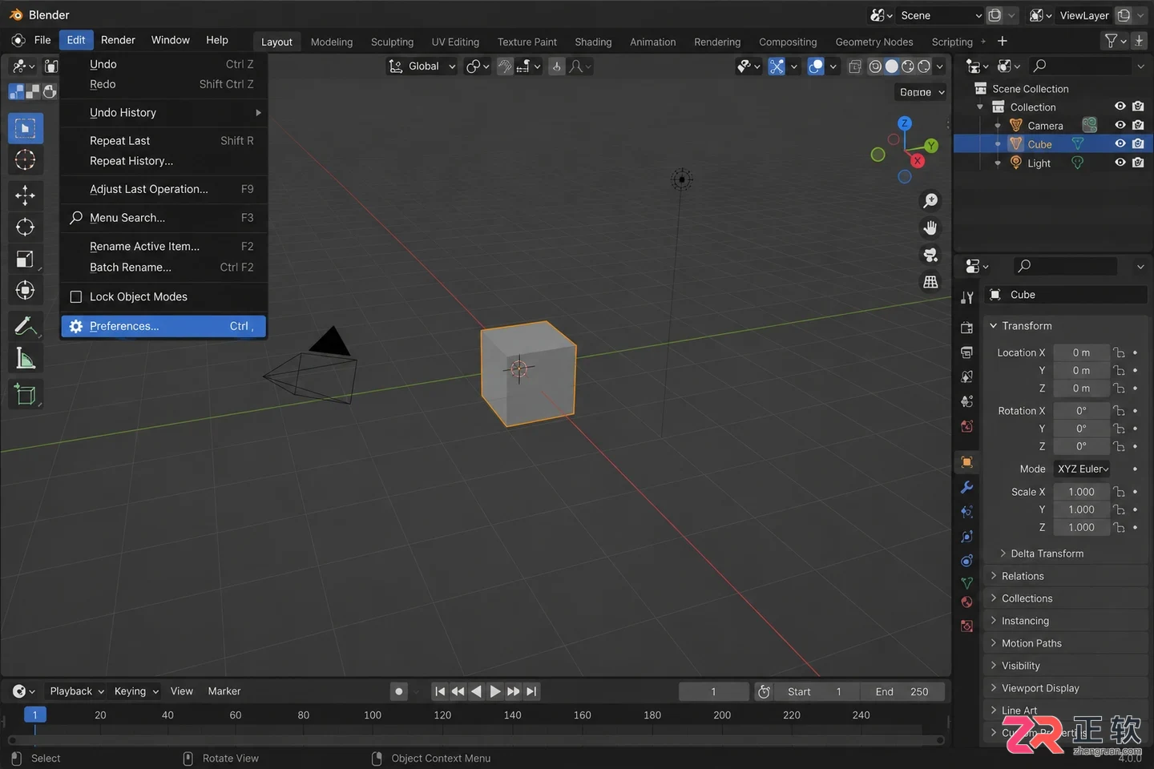Select the Move tool
The image size is (1154, 769).
click(x=25, y=195)
